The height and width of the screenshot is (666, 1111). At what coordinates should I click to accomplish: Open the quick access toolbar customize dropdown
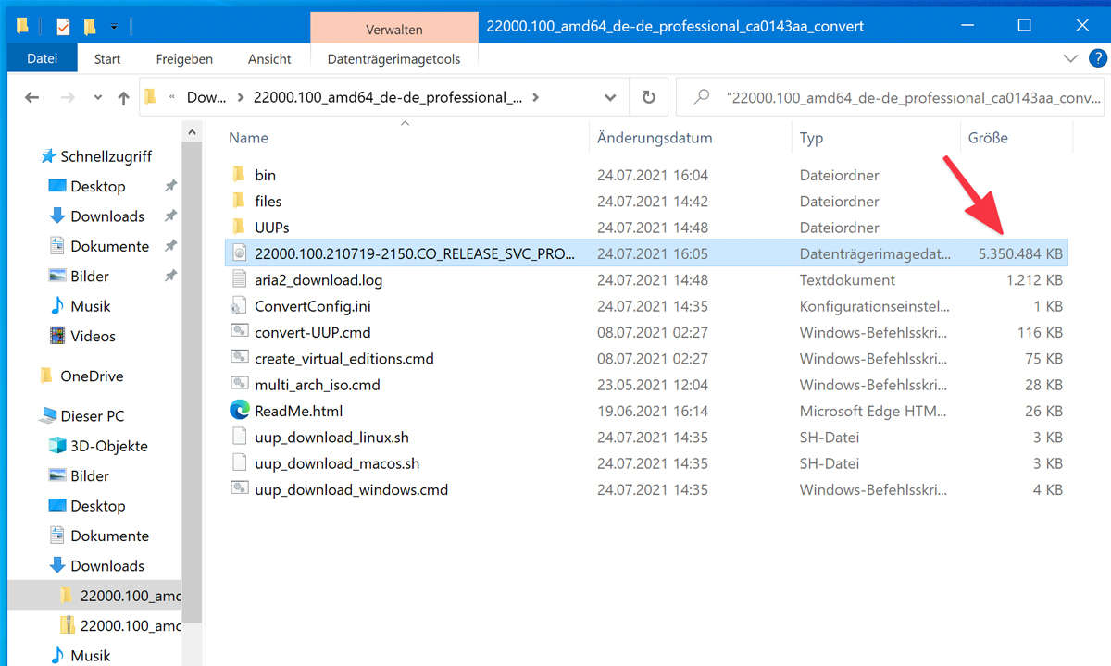114,27
